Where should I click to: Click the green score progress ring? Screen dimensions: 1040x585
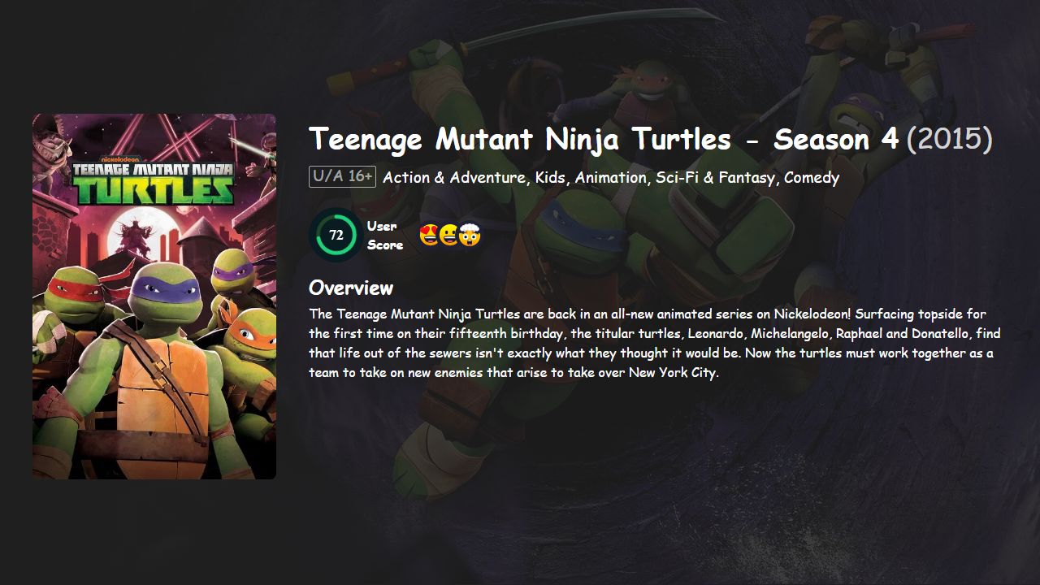(336, 217)
